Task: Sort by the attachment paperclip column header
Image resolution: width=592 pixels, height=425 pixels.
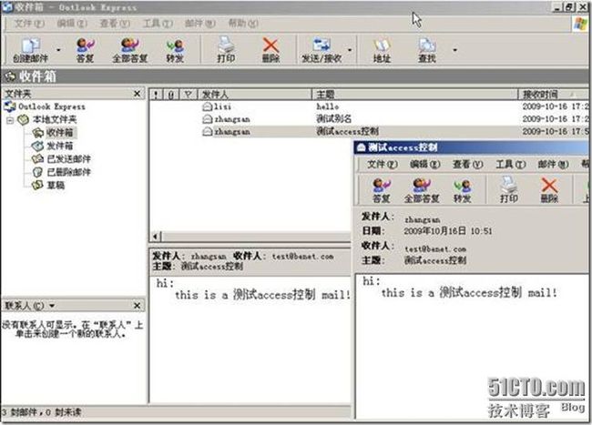Action: point(170,95)
